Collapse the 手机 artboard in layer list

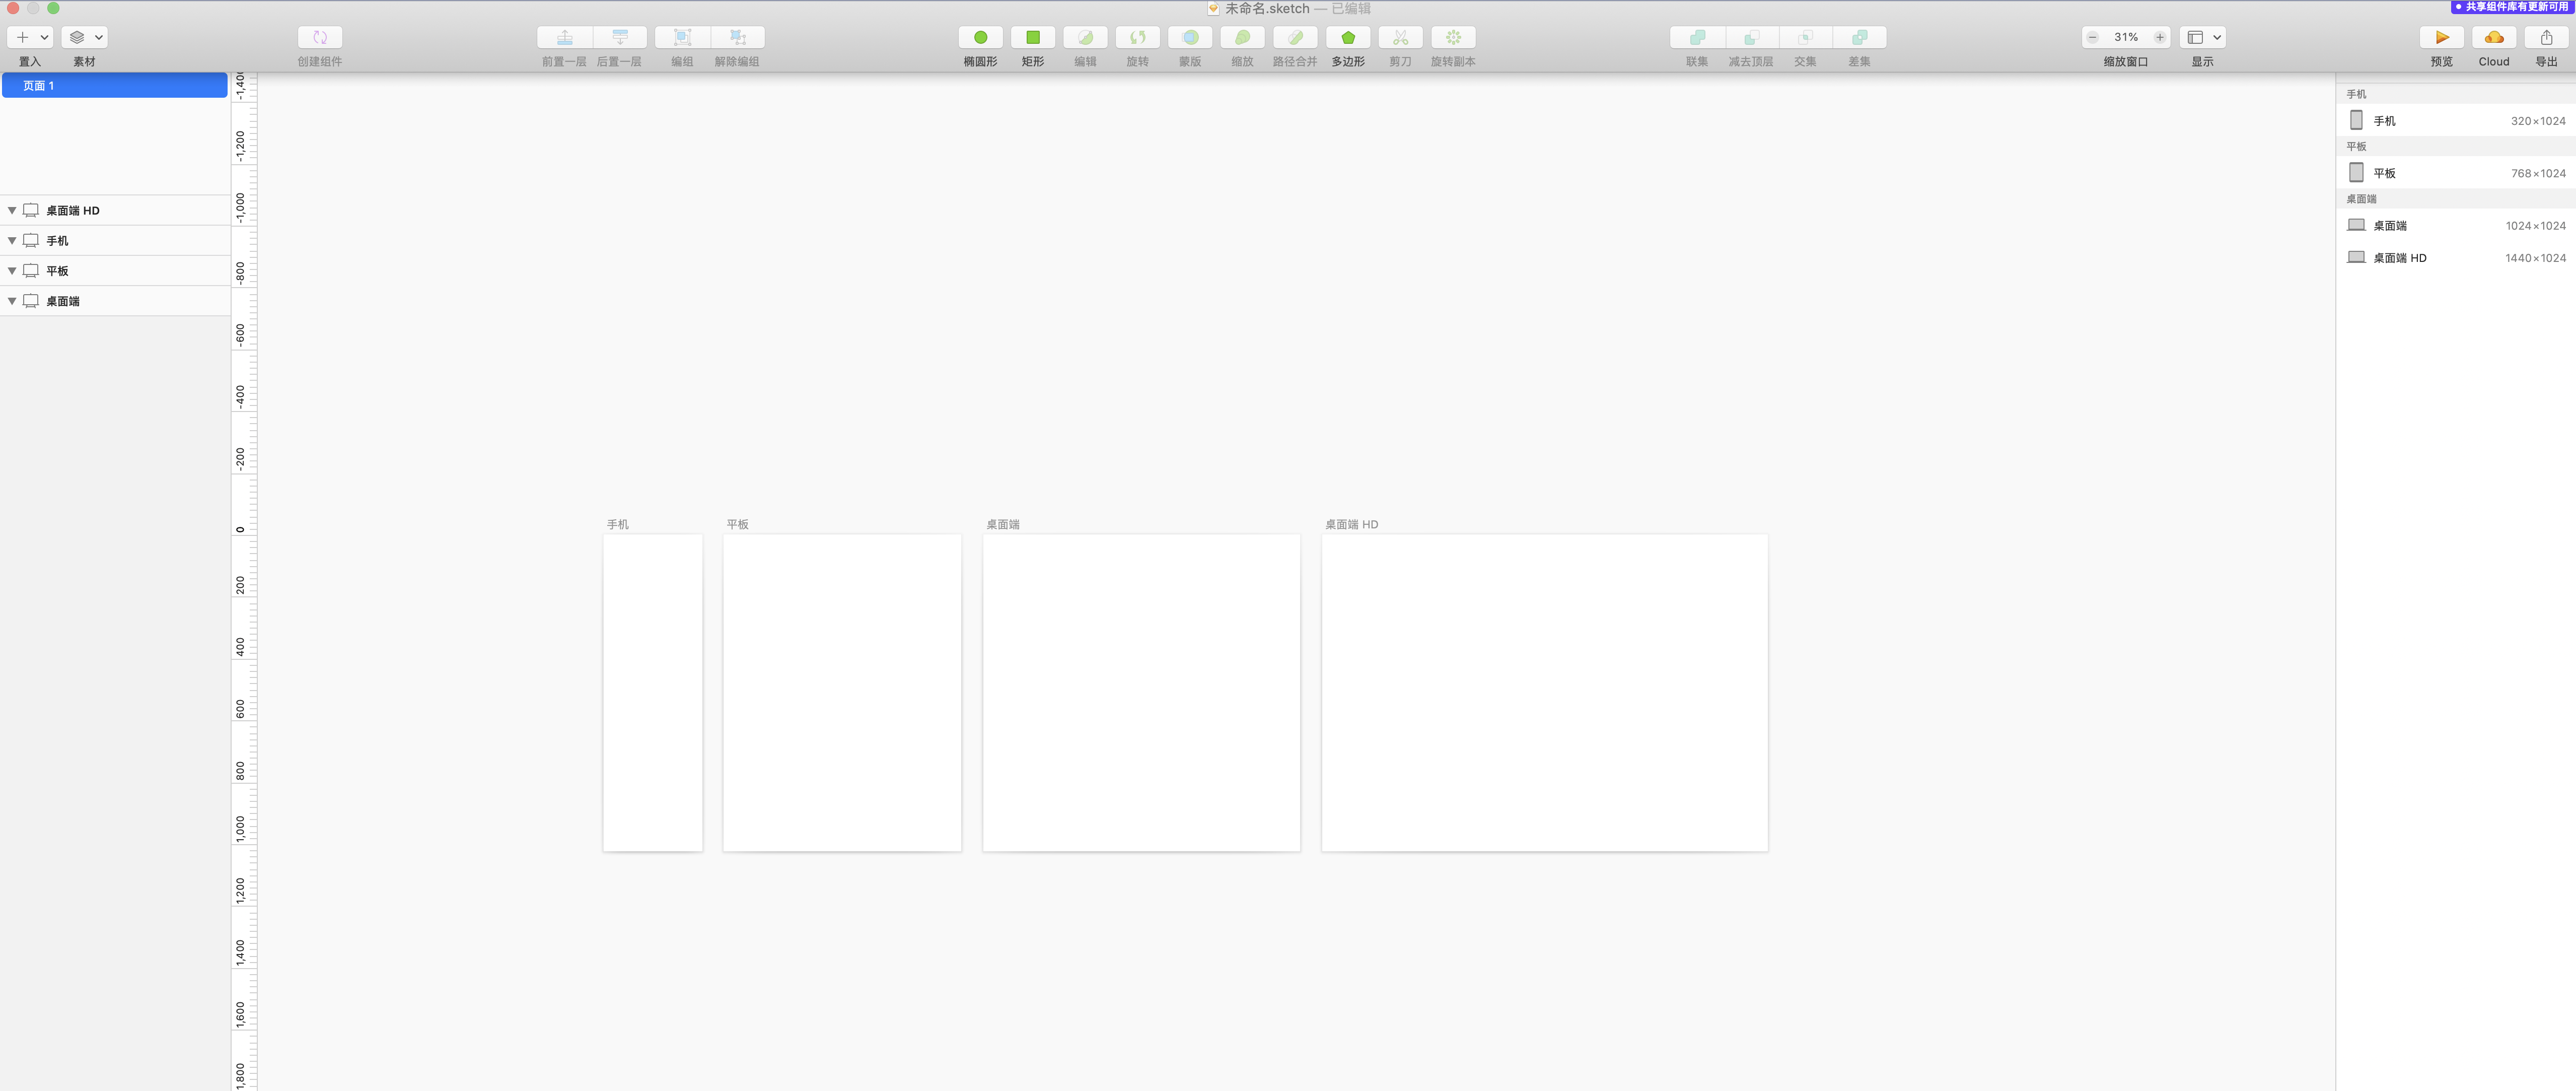12,241
